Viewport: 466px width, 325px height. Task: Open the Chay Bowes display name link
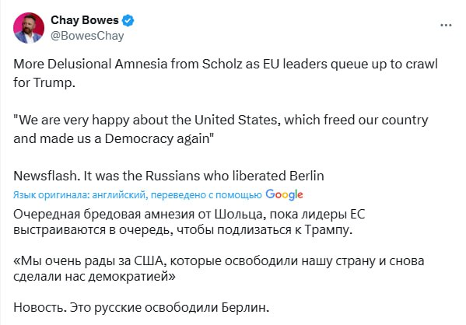(85, 20)
